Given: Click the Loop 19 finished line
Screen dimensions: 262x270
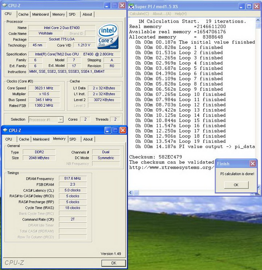Looking at the screenshot, I should click(x=180, y=141).
